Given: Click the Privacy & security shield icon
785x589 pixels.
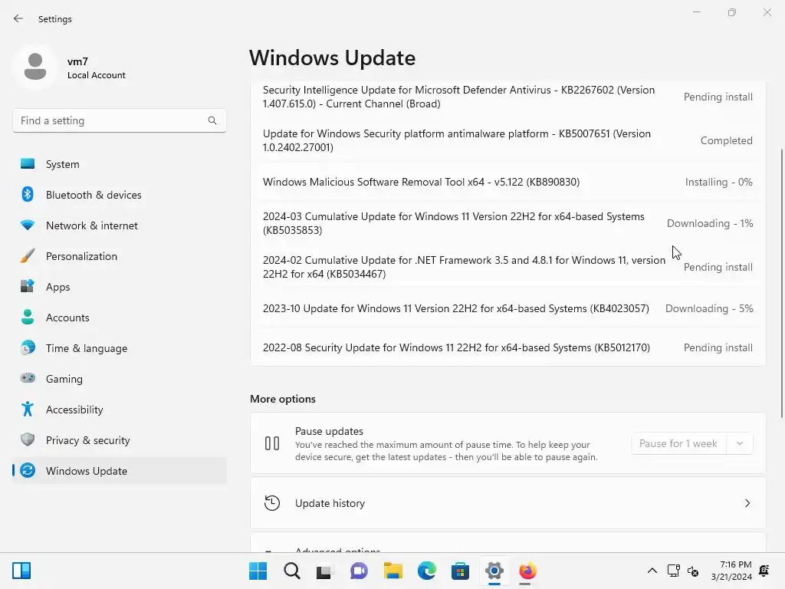Looking at the screenshot, I should (x=28, y=439).
